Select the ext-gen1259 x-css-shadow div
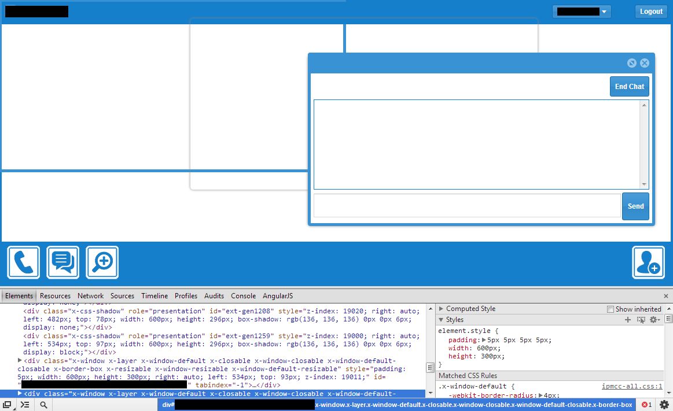The height and width of the screenshot is (411, 673). pyautogui.click(x=221, y=344)
